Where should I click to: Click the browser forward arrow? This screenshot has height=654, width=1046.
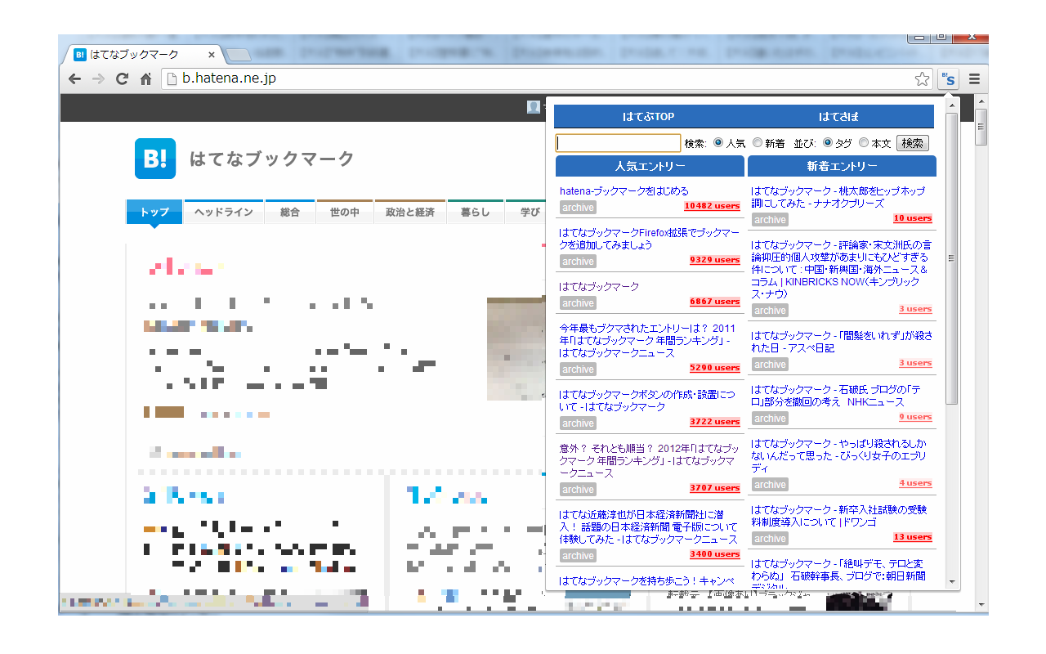coord(98,79)
